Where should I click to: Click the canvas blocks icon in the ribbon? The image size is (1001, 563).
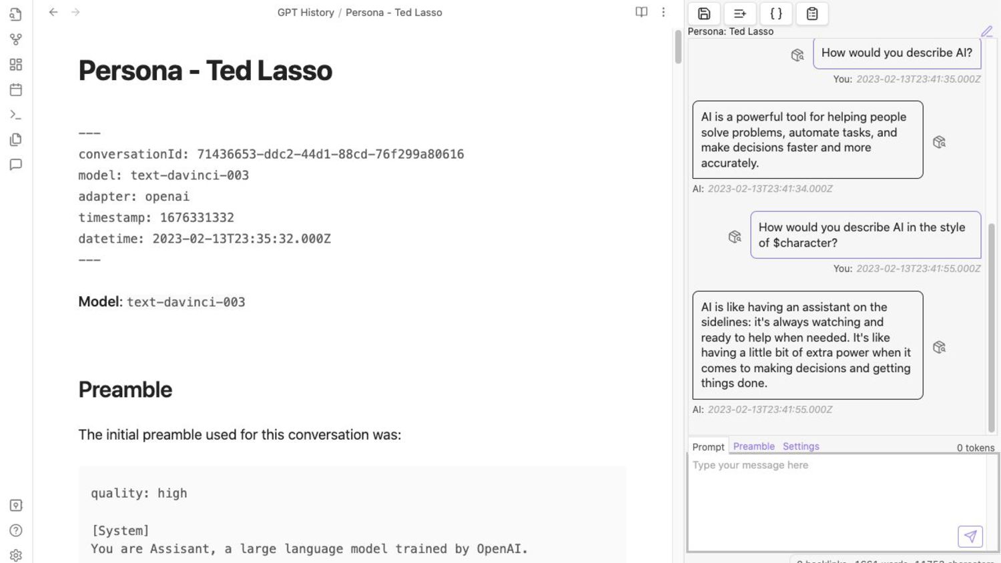pos(16,65)
